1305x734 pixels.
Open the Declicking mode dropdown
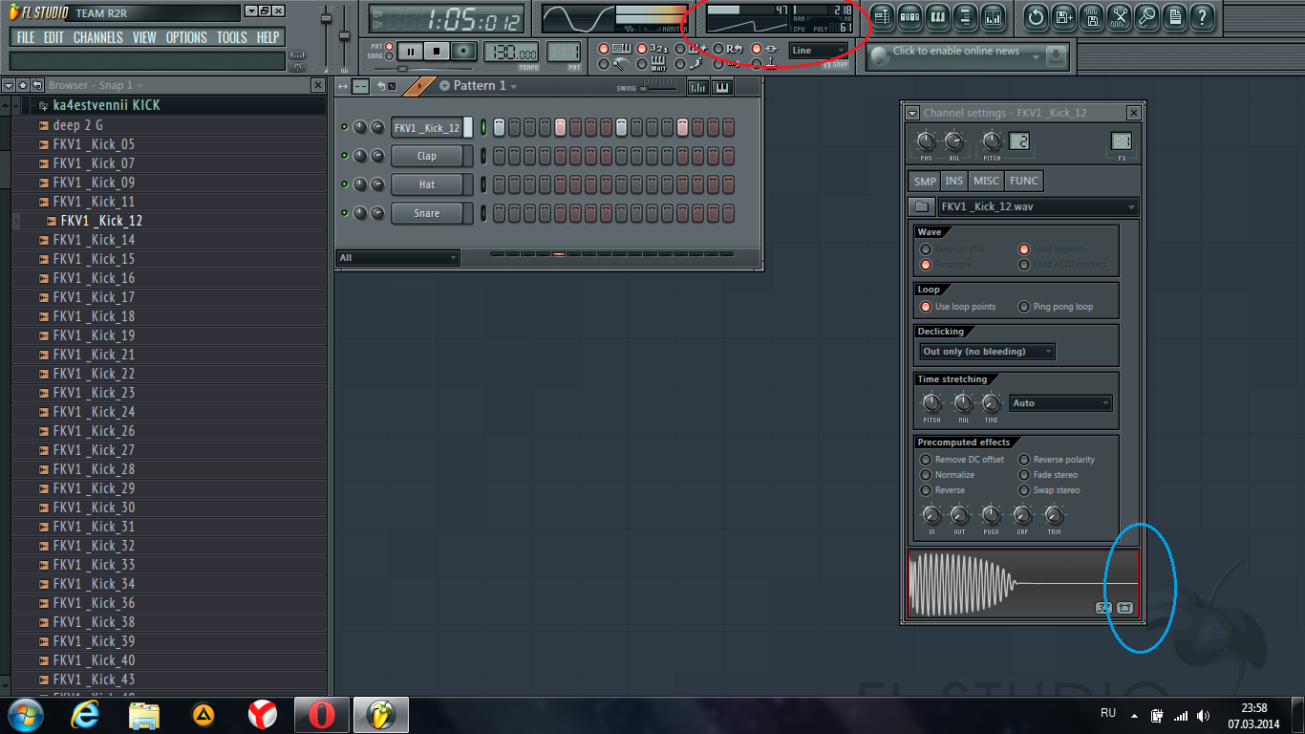(987, 352)
